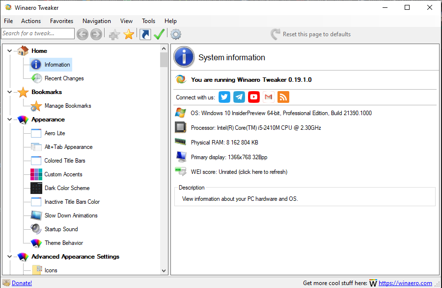
Task: Open the https://winaero.com link
Action: pyautogui.click(x=405, y=283)
